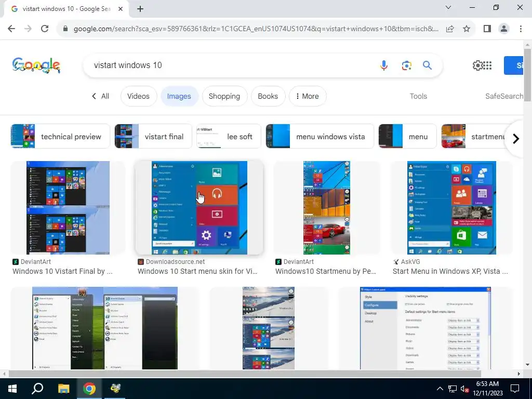This screenshot has width=532, height=399.
Task: Expand the More filters menu
Action: (308, 96)
